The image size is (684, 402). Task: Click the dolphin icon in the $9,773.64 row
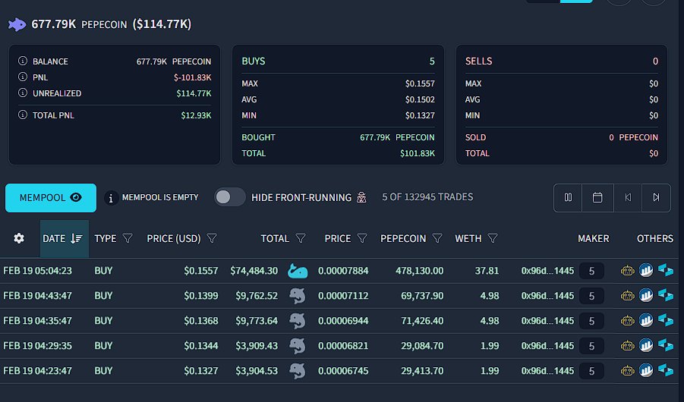pyautogui.click(x=298, y=321)
